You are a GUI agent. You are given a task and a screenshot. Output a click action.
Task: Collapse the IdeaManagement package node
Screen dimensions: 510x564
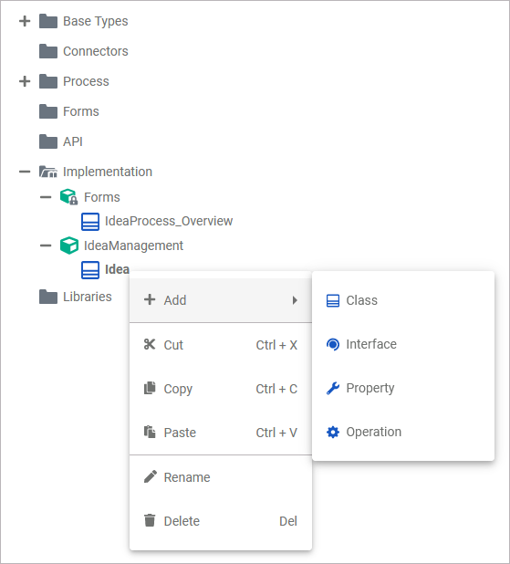[x=46, y=245]
